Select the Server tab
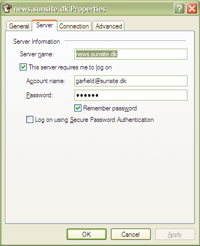 [x=45, y=25]
